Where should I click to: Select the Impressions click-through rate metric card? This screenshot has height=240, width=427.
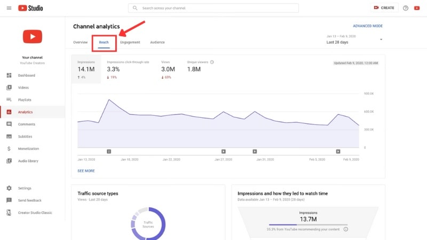coord(128,69)
